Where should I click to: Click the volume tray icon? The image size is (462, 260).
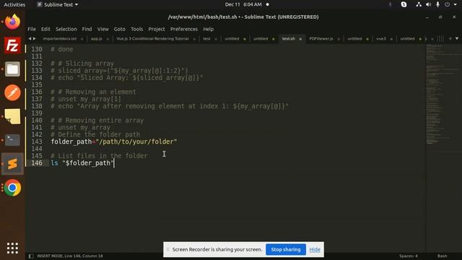tap(428, 4)
